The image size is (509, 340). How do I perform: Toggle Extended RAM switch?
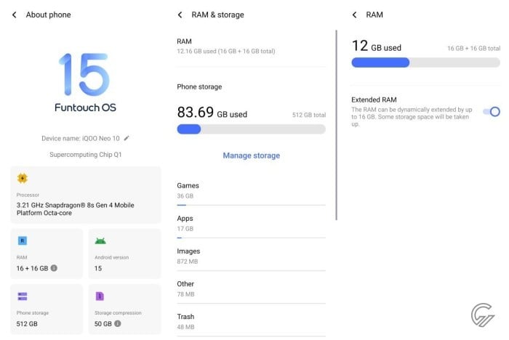492,112
